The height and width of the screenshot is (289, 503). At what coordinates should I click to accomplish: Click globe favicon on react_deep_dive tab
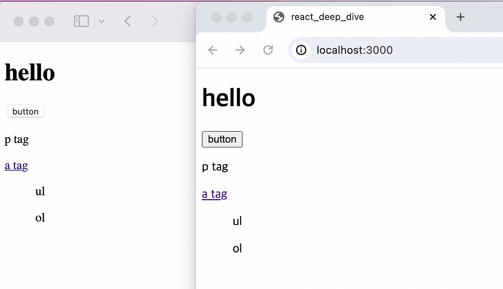[279, 17]
